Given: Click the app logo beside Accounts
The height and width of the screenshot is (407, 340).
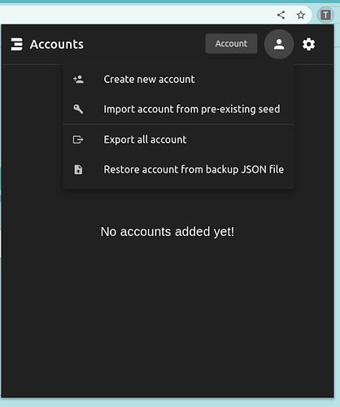Looking at the screenshot, I should [17, 44].
